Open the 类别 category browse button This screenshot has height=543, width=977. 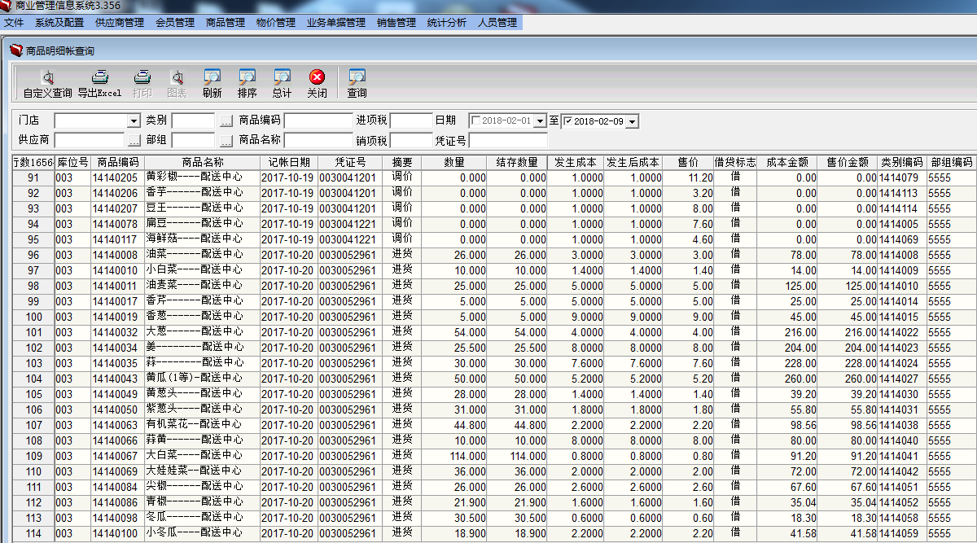[x=226, y=121]
